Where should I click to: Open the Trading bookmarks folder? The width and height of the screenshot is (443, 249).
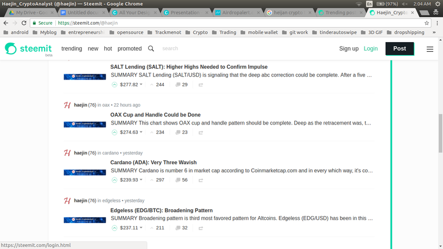click(224, 32)
